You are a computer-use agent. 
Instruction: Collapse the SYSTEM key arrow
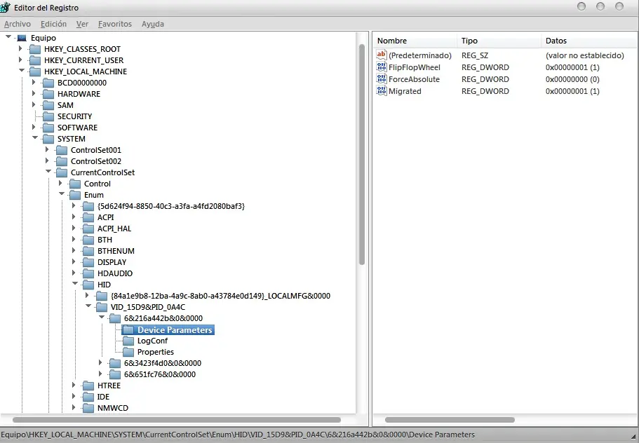tap(35, 138)
